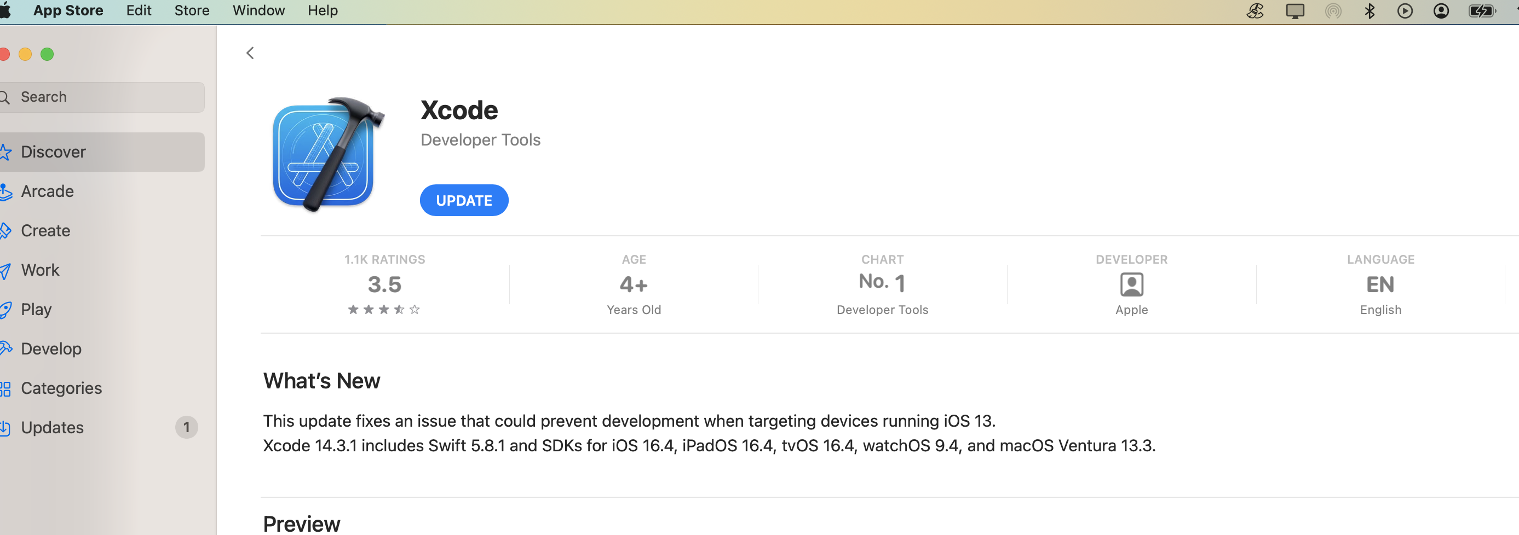Screen dimensions: 1519x535
Task: Click the back chevron arrow
Action: 250,53
